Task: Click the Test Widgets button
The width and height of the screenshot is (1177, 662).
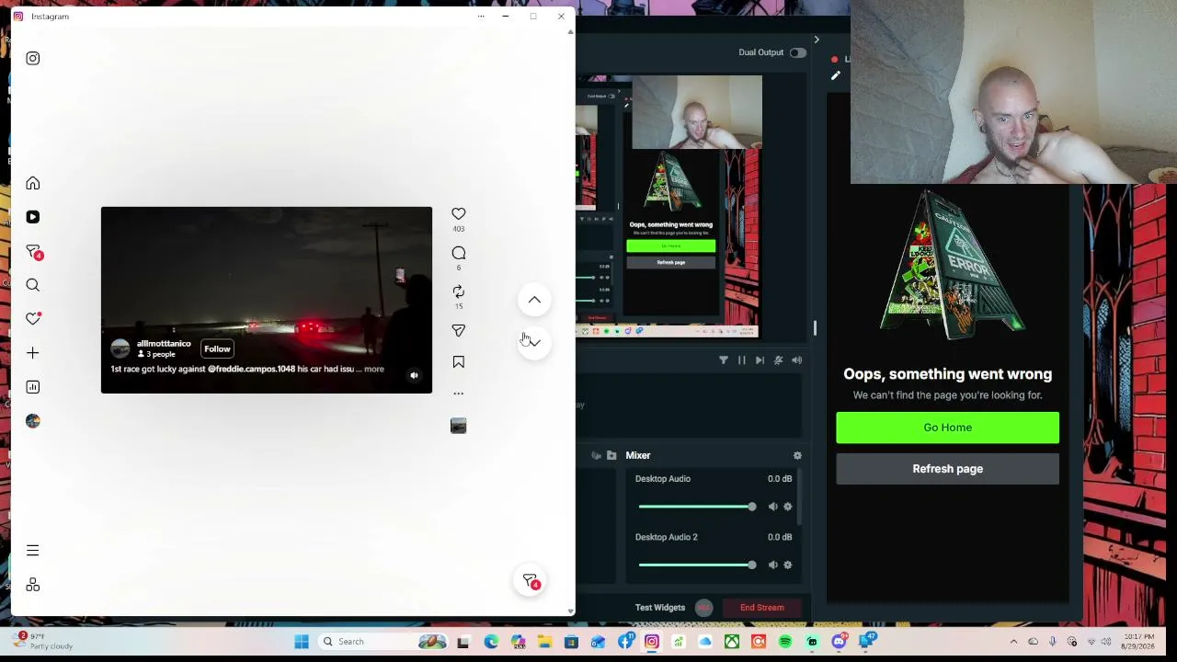Action: [x=660, y=608]
